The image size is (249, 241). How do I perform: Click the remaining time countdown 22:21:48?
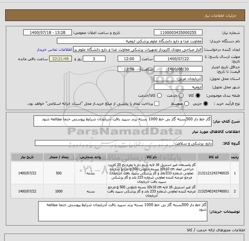[x=60, y=59]
